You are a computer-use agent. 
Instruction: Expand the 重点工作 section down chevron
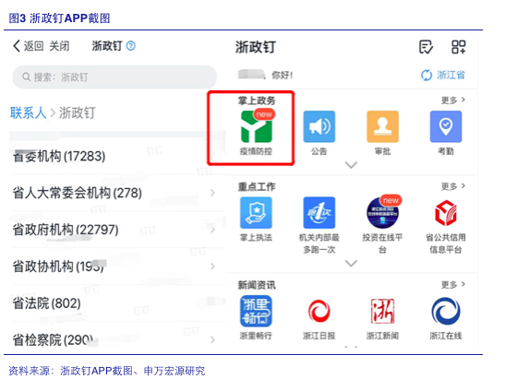tap(351, 263)
